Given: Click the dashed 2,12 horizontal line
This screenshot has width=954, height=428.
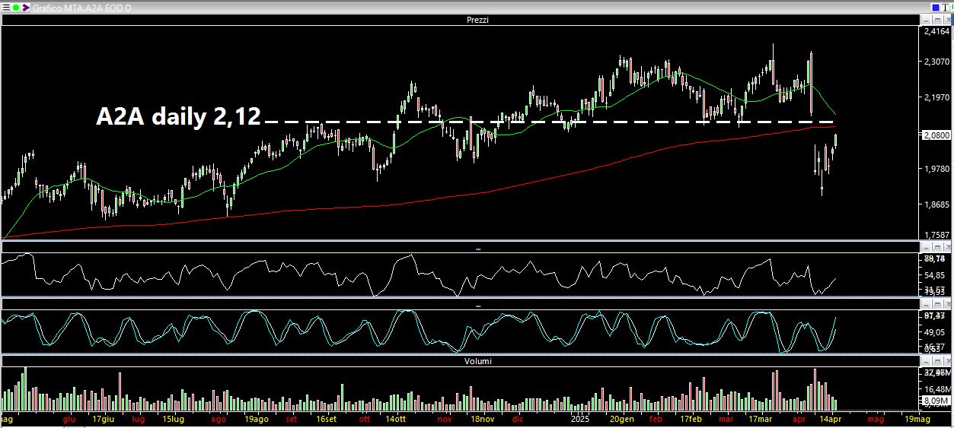Looking at the screenshot, I should (548, 122).
